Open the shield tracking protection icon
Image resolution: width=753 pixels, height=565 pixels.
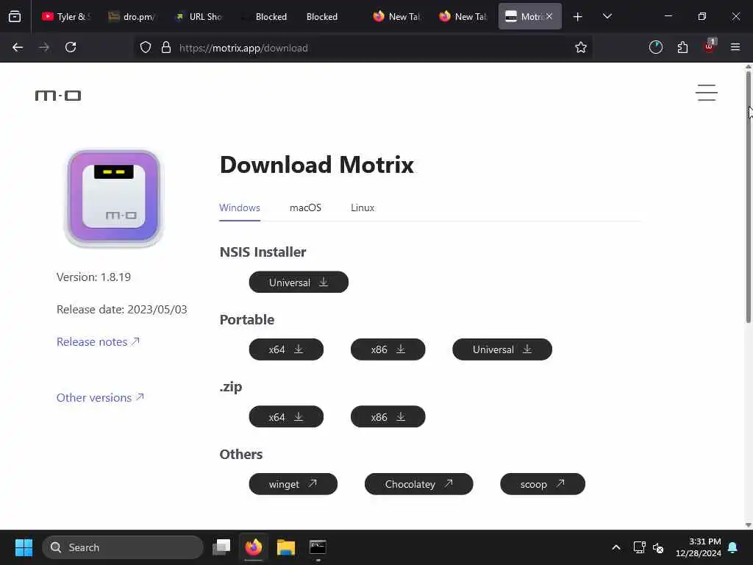pyautogui.click(x=146, y=48)
